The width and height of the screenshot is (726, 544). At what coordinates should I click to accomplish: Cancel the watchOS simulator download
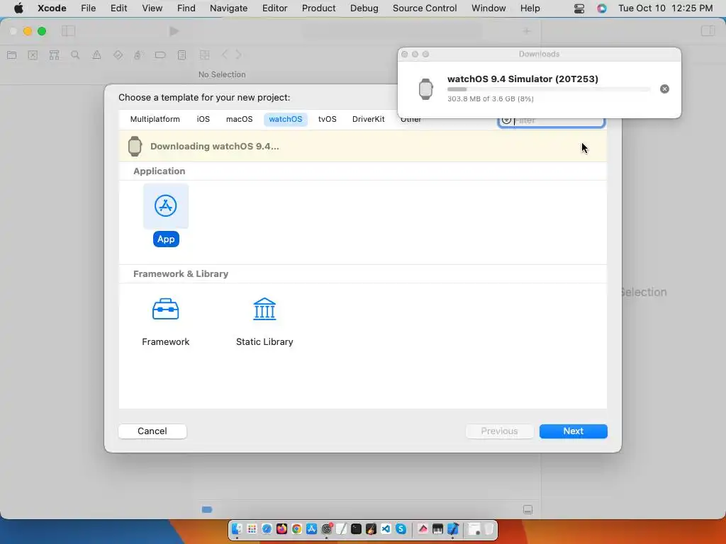click(x=664, y=89)
